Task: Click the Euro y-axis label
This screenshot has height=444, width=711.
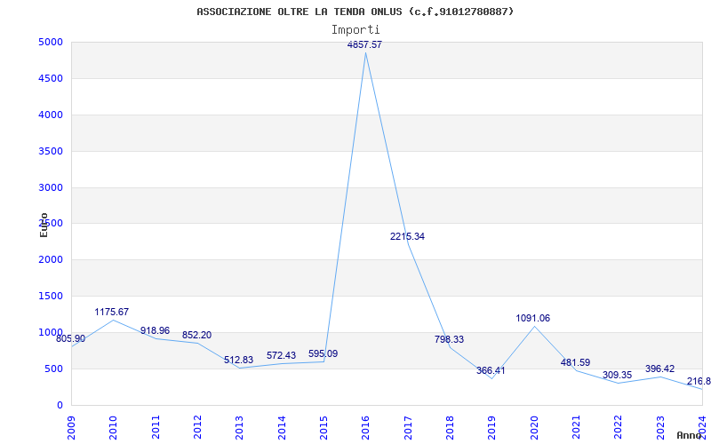Action: tap(44, 225)
